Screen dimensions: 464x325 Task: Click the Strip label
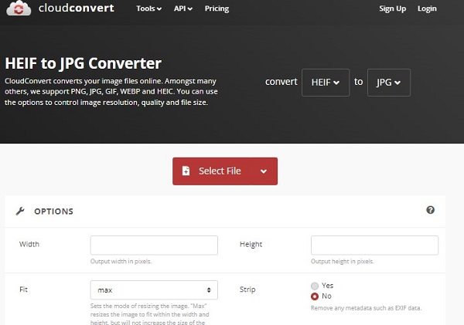pos(247,289)
